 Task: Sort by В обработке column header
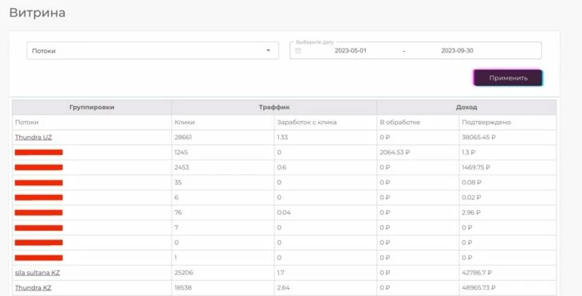click(x=399, y=123)
